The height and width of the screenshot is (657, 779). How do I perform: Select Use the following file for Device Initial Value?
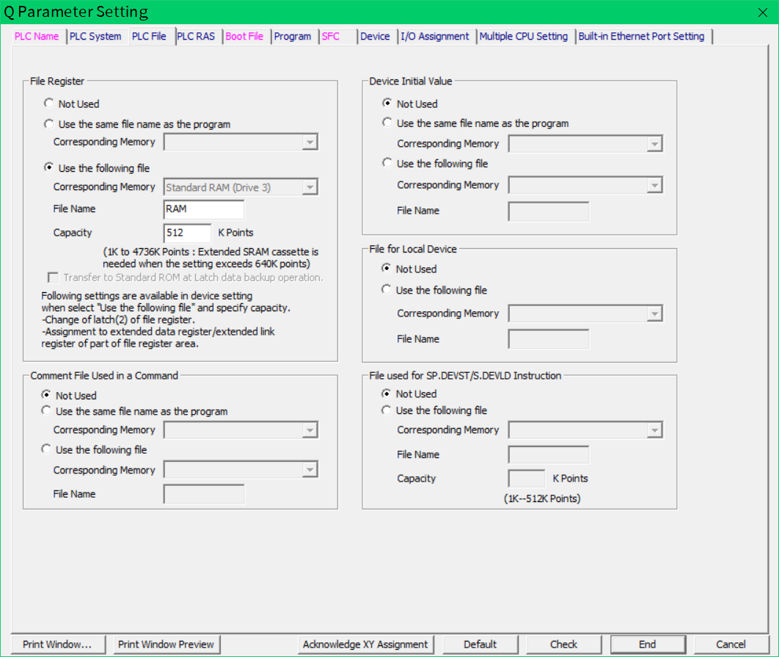pos(387,164)
